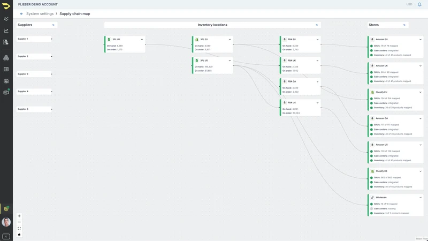Select the Supplier 1 node
Screen dimensions: 428x241
(x=34, y=39)
